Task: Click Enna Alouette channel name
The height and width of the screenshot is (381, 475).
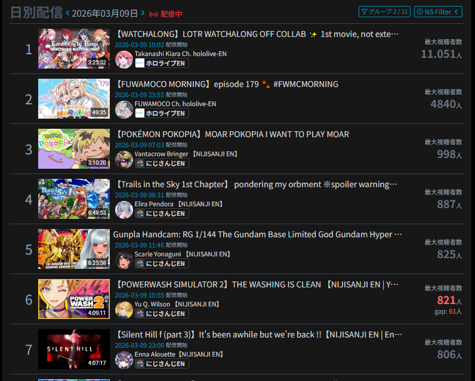Action: (179, 354)
